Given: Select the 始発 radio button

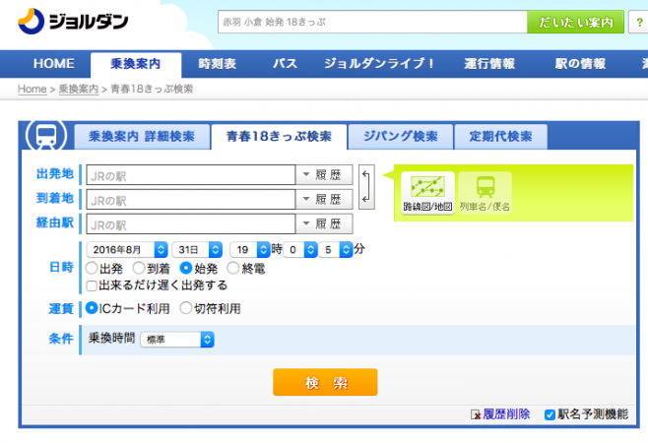Looking at the screenshot, I should coord(186,268).
